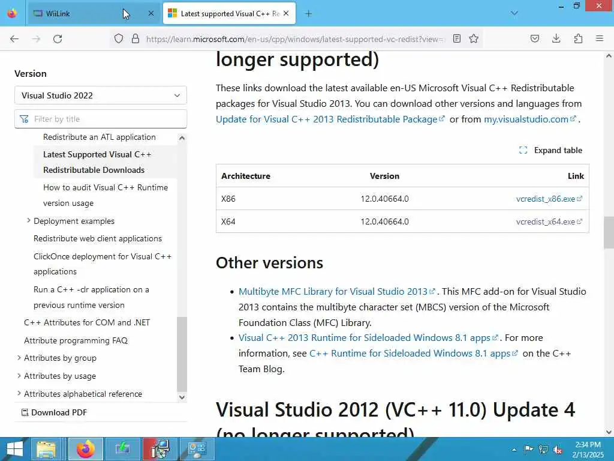Open Latest Supported Visual C++ Redistributable Downloads

(105, 162)
